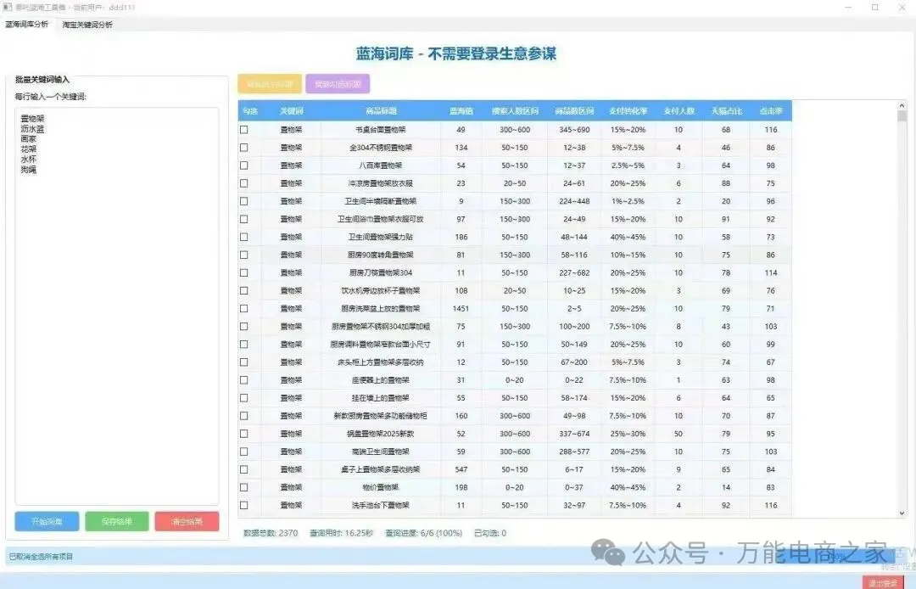
Task: Tick the checkbox for 全304不锈钢置物架
Action: [x=244, y=148]
